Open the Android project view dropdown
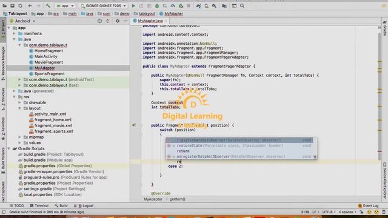388x218 pixels. coord(22,21)
